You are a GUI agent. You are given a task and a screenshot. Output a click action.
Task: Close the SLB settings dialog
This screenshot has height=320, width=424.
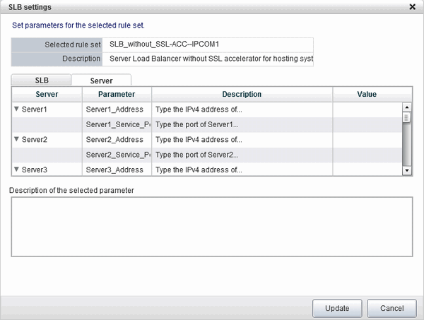coord(412,6)
